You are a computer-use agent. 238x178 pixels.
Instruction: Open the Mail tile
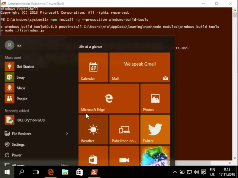tap(140, 67)
